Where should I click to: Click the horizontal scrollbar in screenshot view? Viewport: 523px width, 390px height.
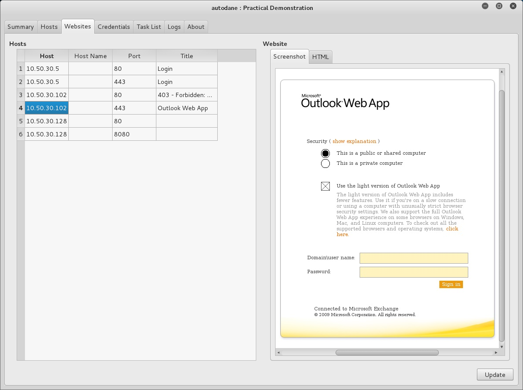387,352
